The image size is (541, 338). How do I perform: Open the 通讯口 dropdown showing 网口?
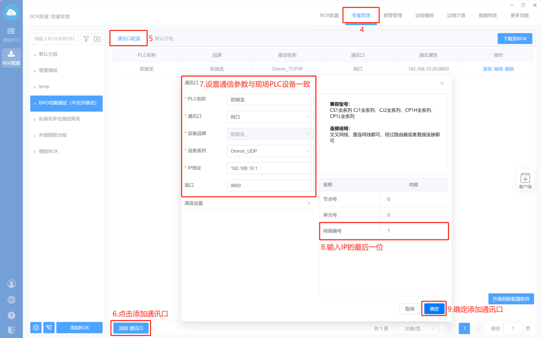(x=270, y=117)
